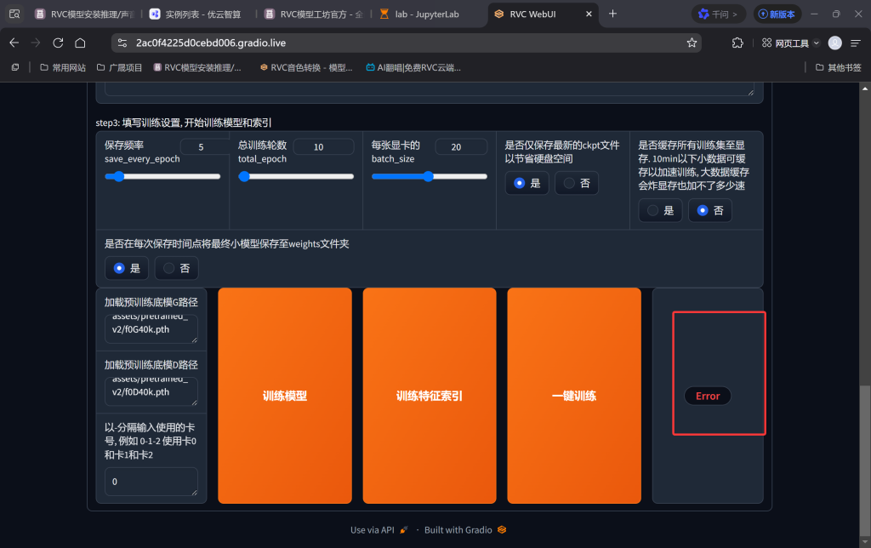Click the GPU card number input showing 0

(x=151, y=481)
